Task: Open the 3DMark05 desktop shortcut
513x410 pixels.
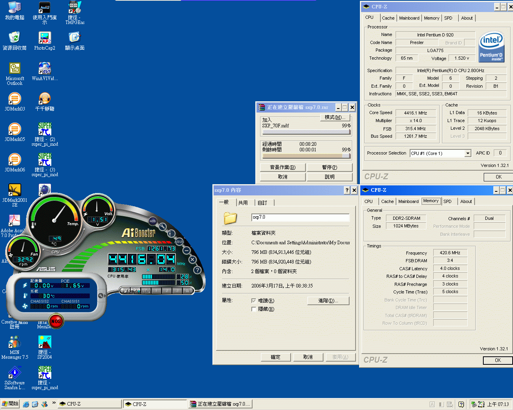Action: pos(15,132)
